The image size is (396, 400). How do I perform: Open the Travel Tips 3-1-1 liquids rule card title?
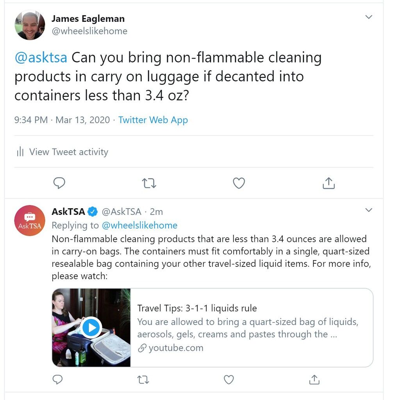tap(197, 308)
